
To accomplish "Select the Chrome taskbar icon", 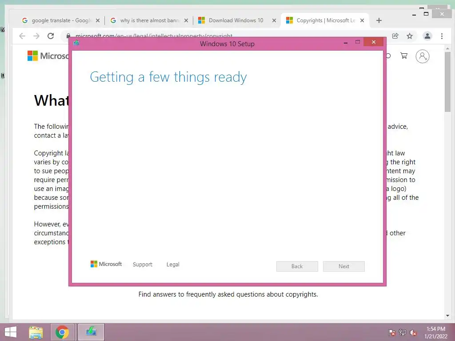I will [x=62, y=332].
